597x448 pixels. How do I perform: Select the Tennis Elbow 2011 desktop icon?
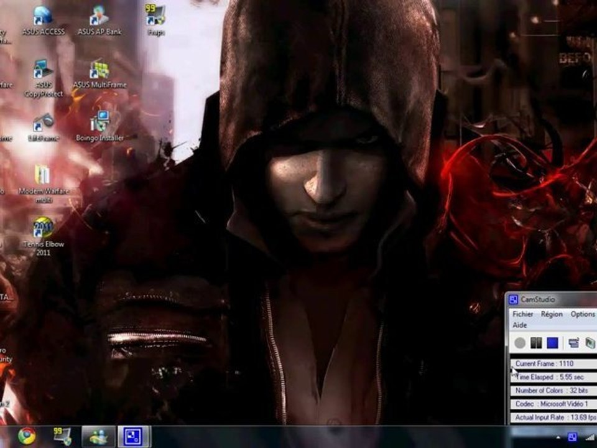coord(43,236)
